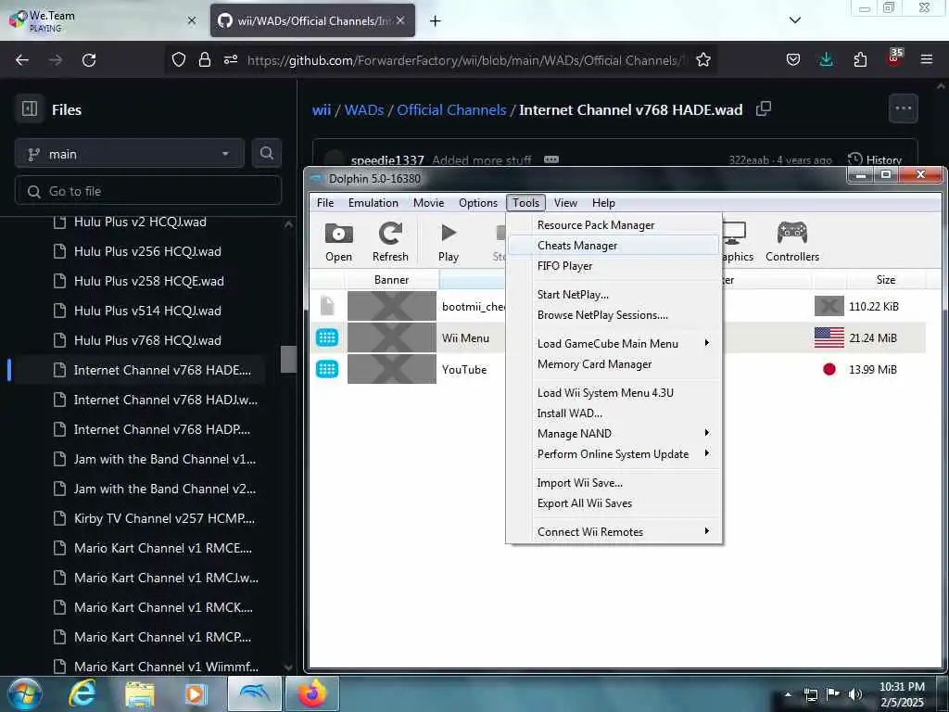Click the Controllers gamepad icon in Dolphin
Image resolution: width=949 pixels, height=712 pixels.
[x=791, y=233]
